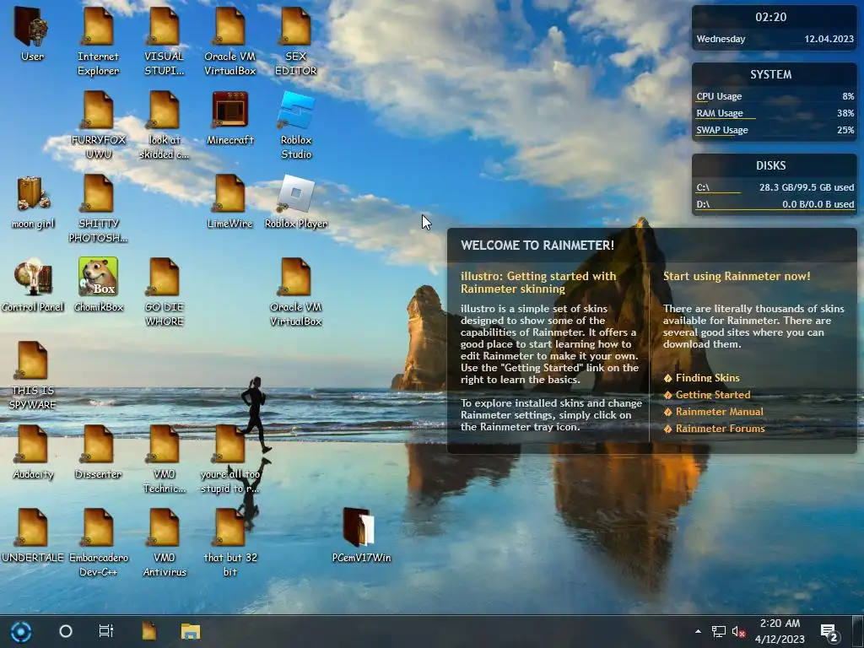Launch the Roblox Player shortcut
The height and width of the screenshot is (648, 864).
pyautogui.click(x=296, y=202)
